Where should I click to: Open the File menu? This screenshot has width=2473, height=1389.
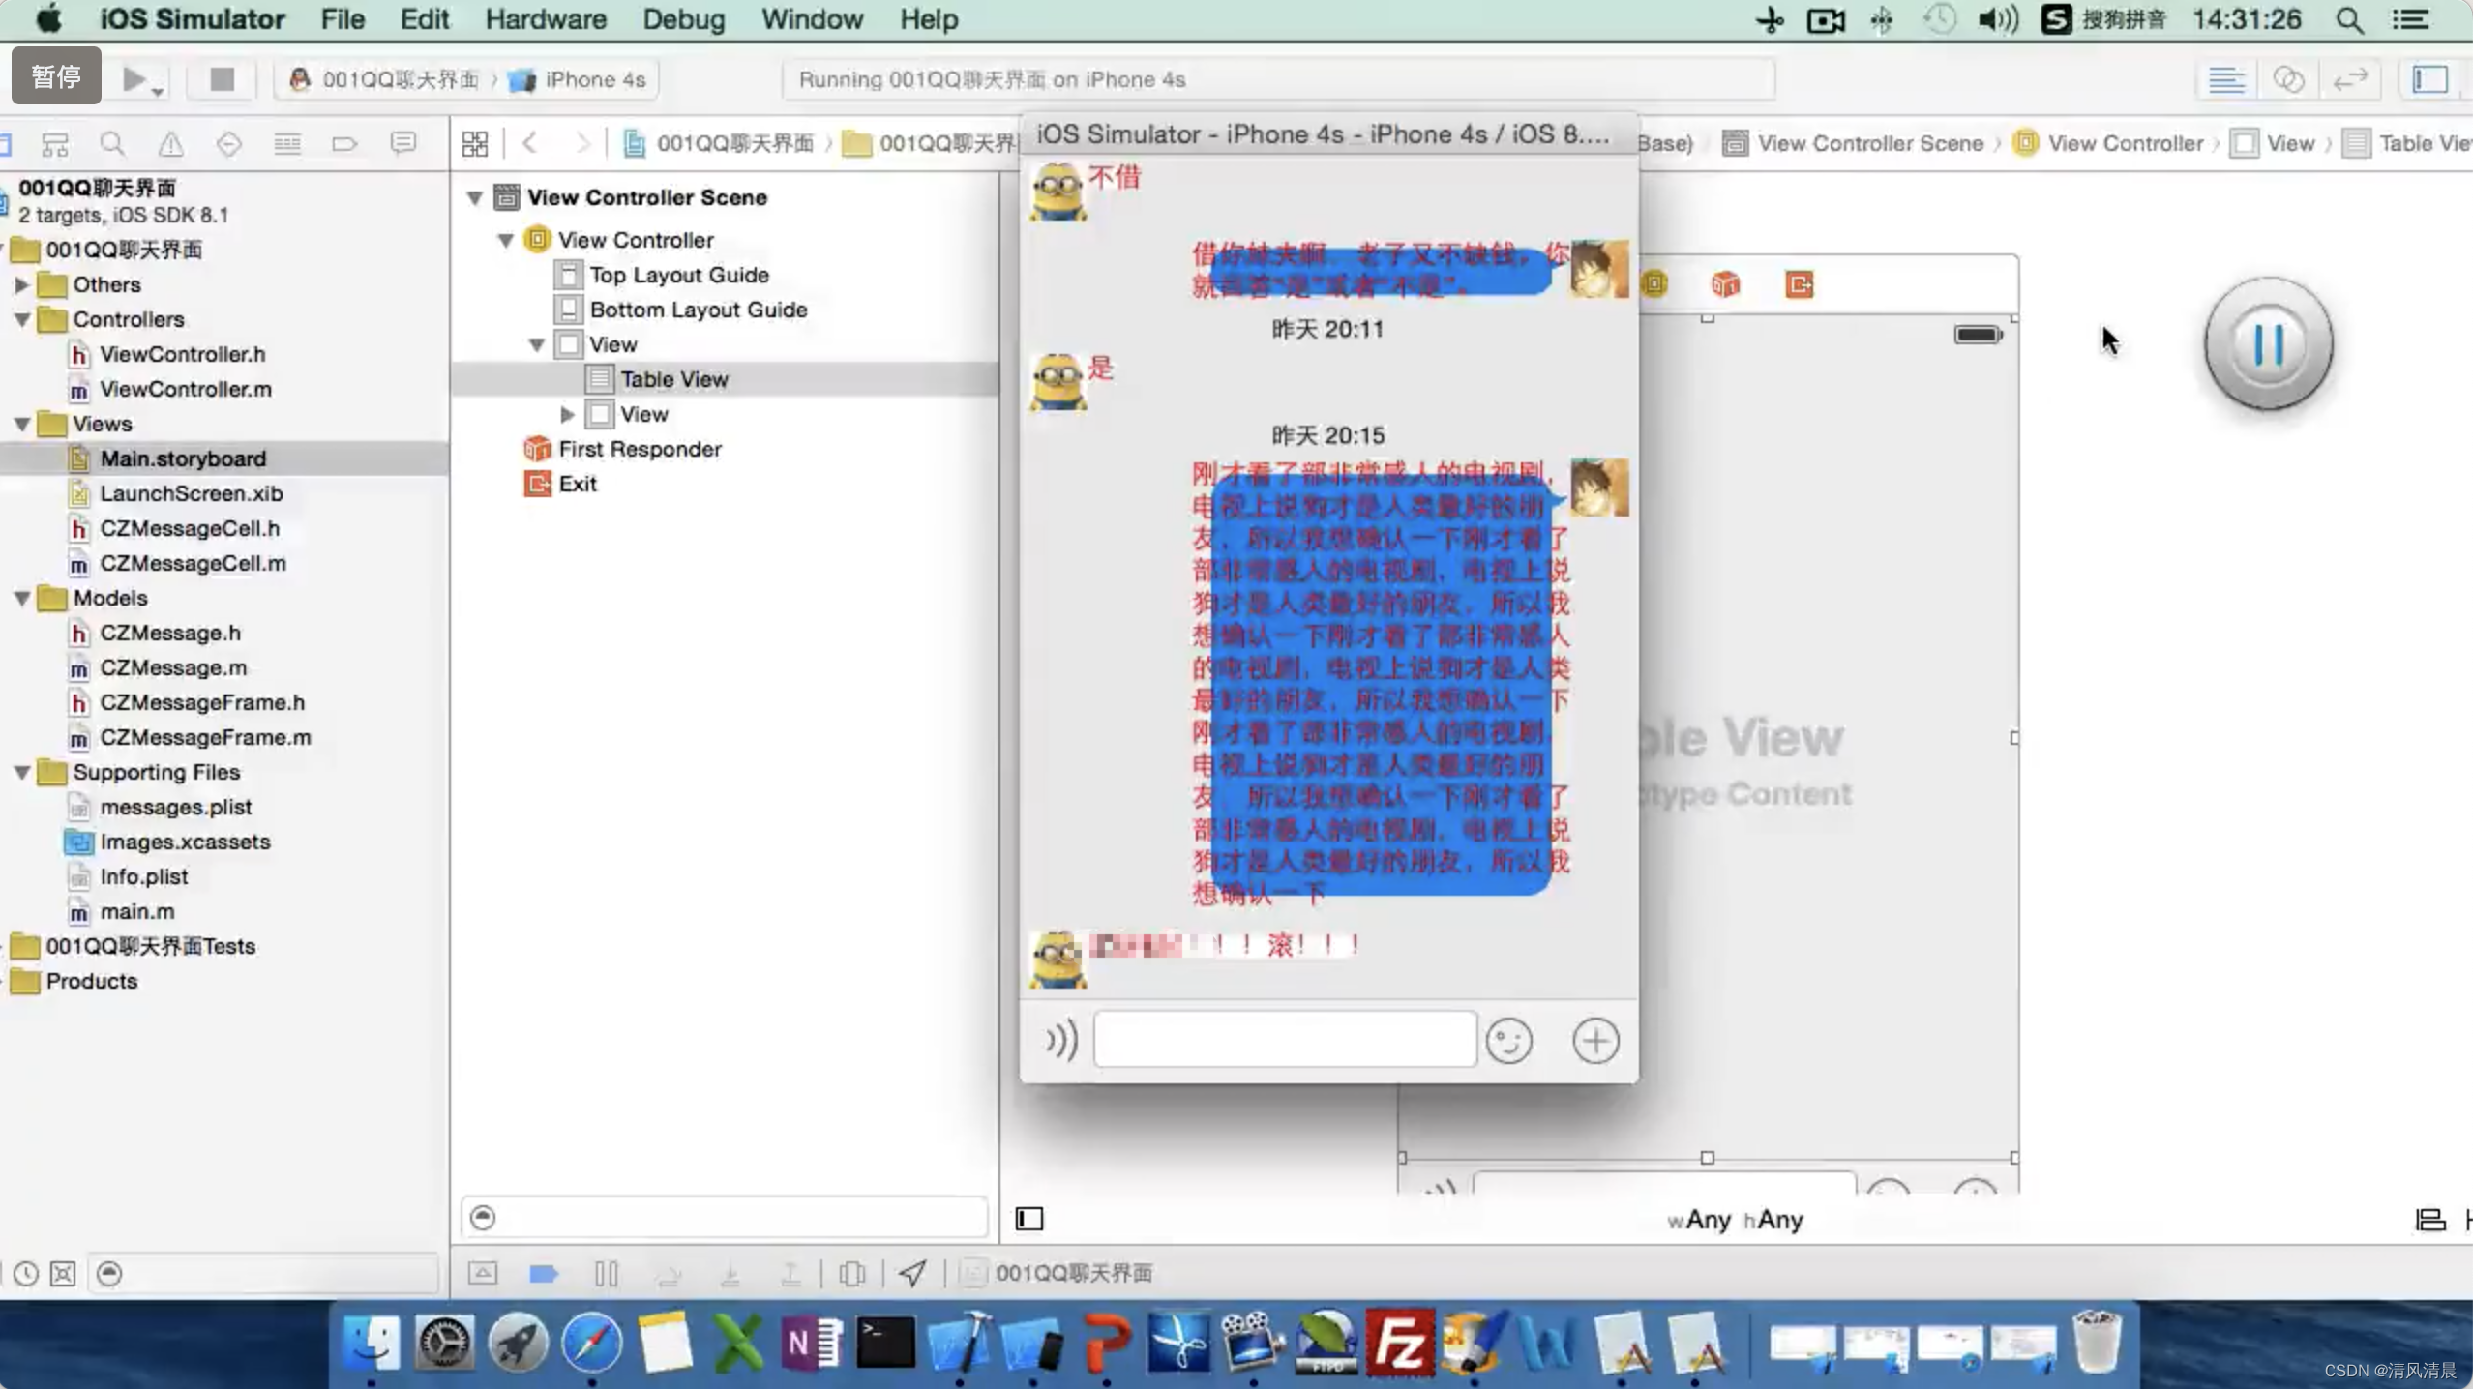point(343,19)
